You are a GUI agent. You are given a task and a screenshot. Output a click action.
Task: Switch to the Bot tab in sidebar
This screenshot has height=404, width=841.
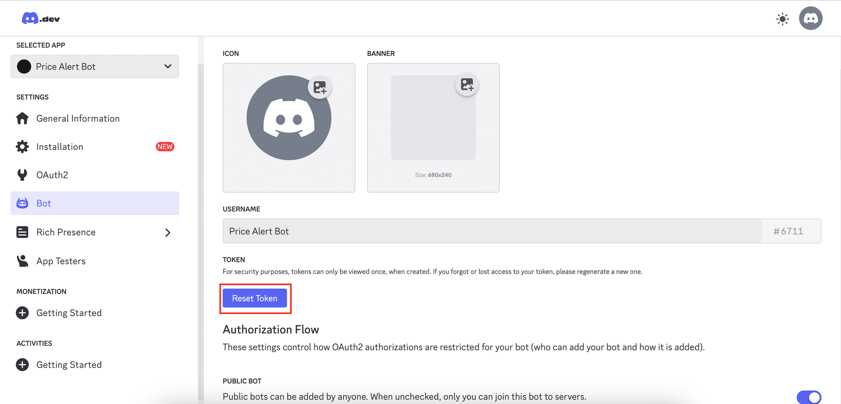[x=43, y=203]
